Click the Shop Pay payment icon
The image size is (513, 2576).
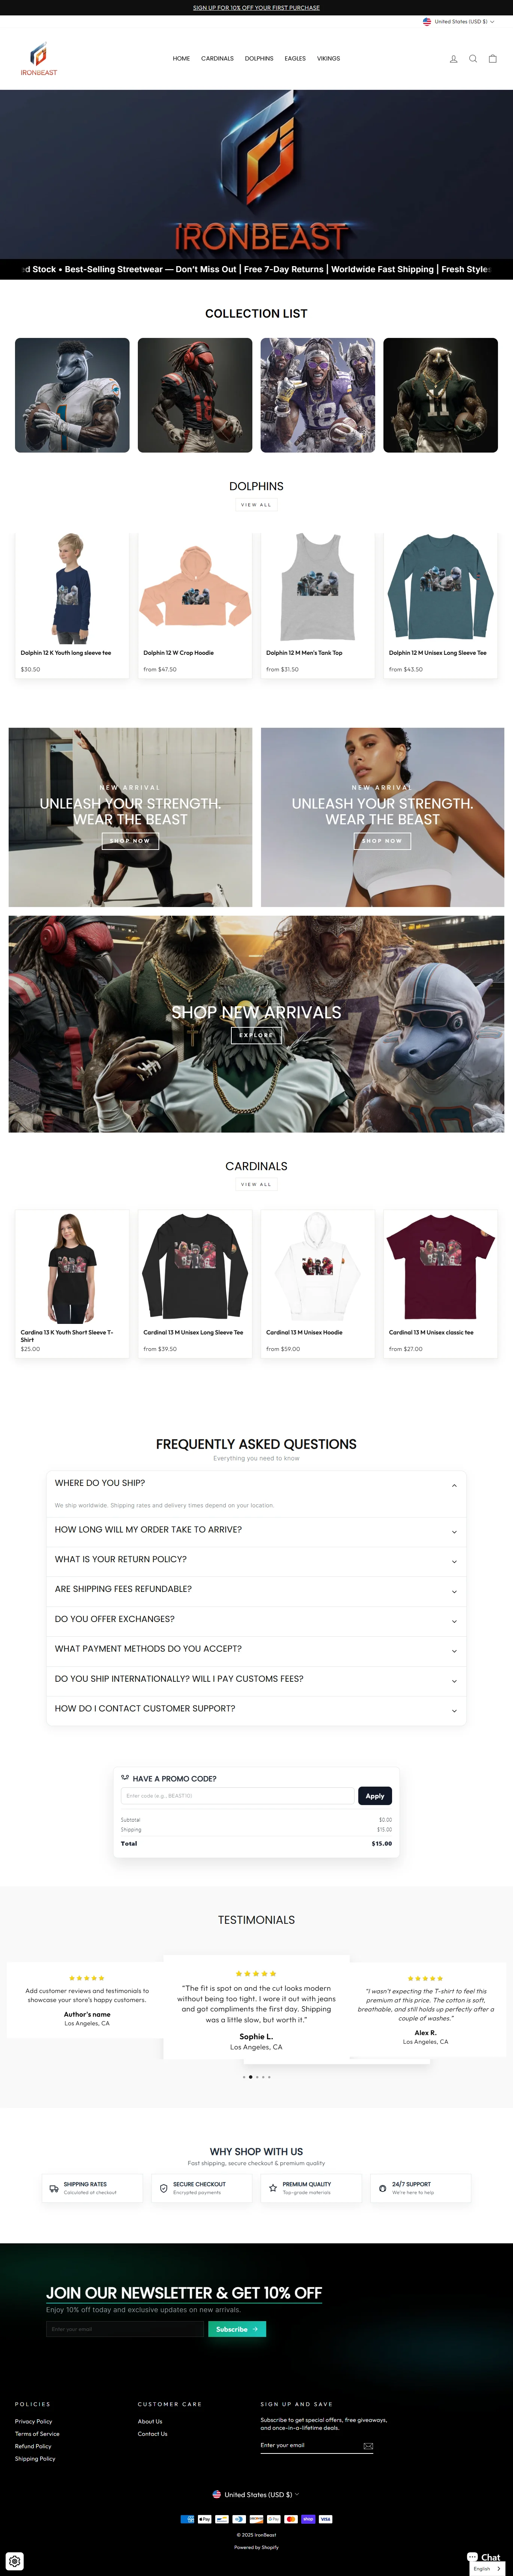308,2519
